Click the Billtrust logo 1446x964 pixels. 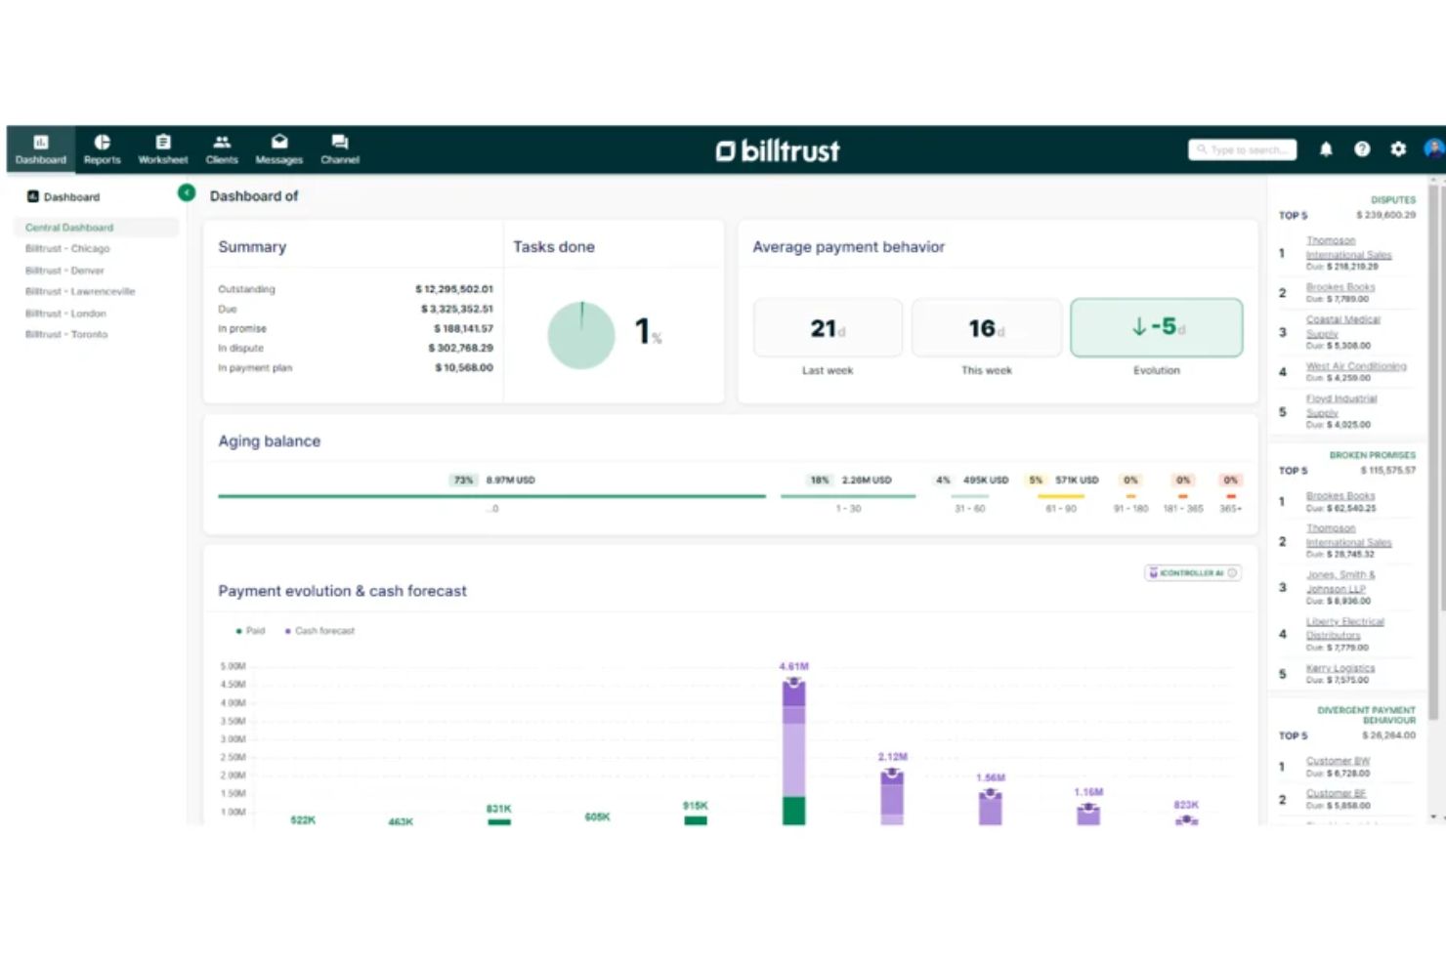(778, 150)
